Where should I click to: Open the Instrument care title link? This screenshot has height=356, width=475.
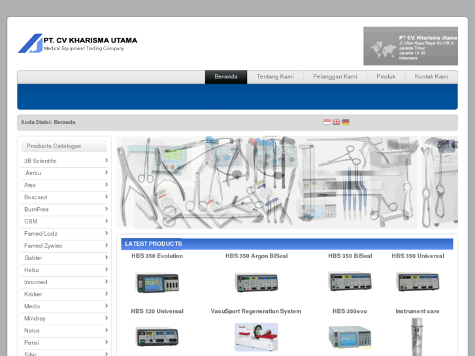[417, 311]
